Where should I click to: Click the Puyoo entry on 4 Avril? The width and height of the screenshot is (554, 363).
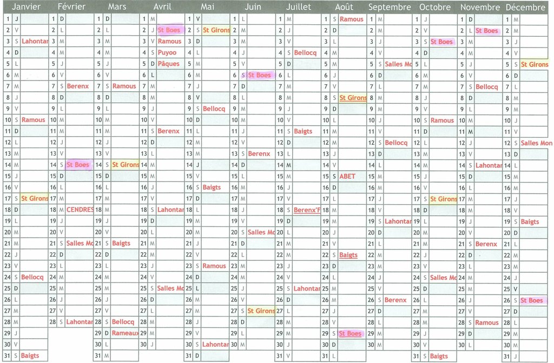coord(167,52)
